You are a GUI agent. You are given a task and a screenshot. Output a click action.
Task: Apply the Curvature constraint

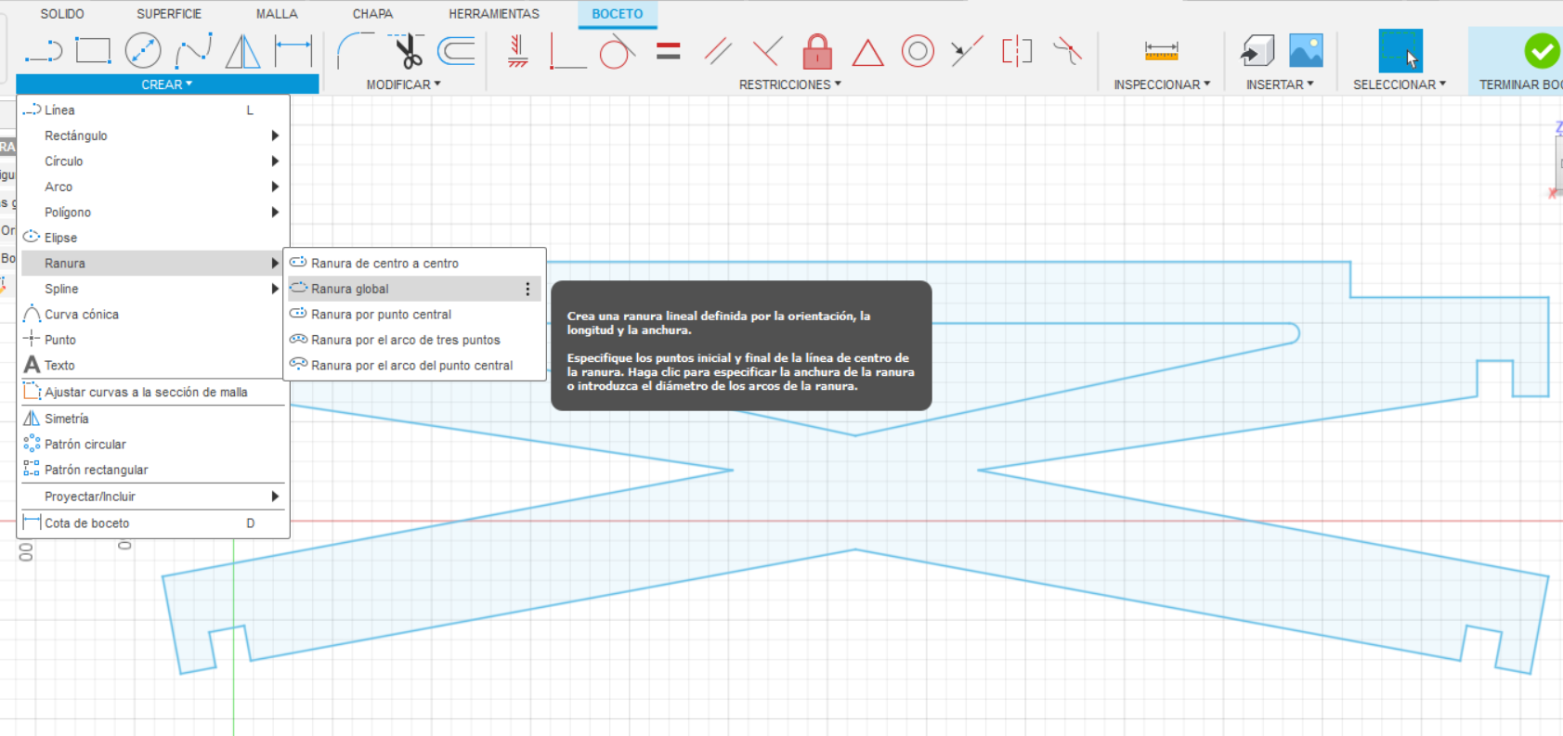tap(1067, 51)
